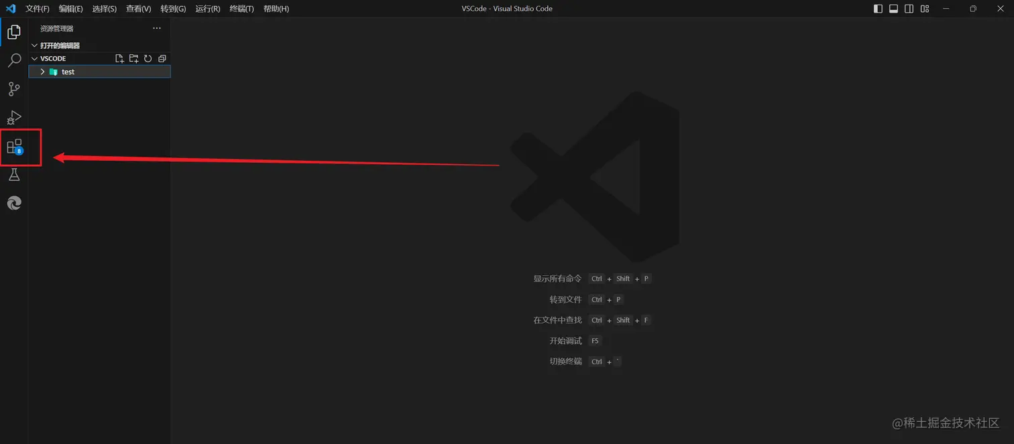Click the 转到文件 hint text
Image resolution: width=1014 pixels, height=444 pixels.
pyautogui.click(x=565, y=299)
